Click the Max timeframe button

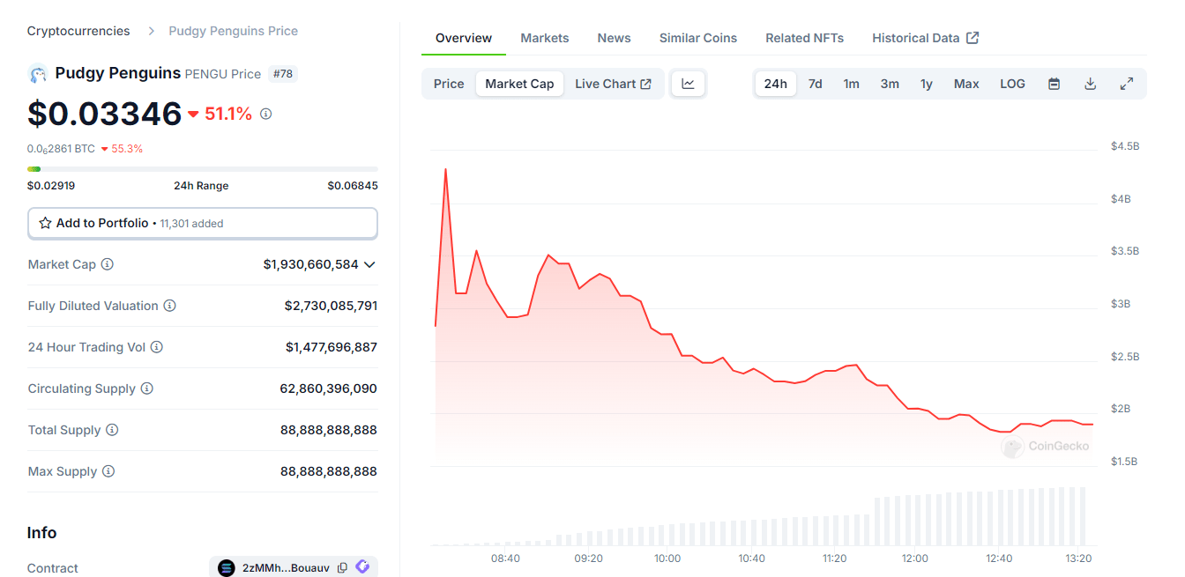(x=966, y=83)
